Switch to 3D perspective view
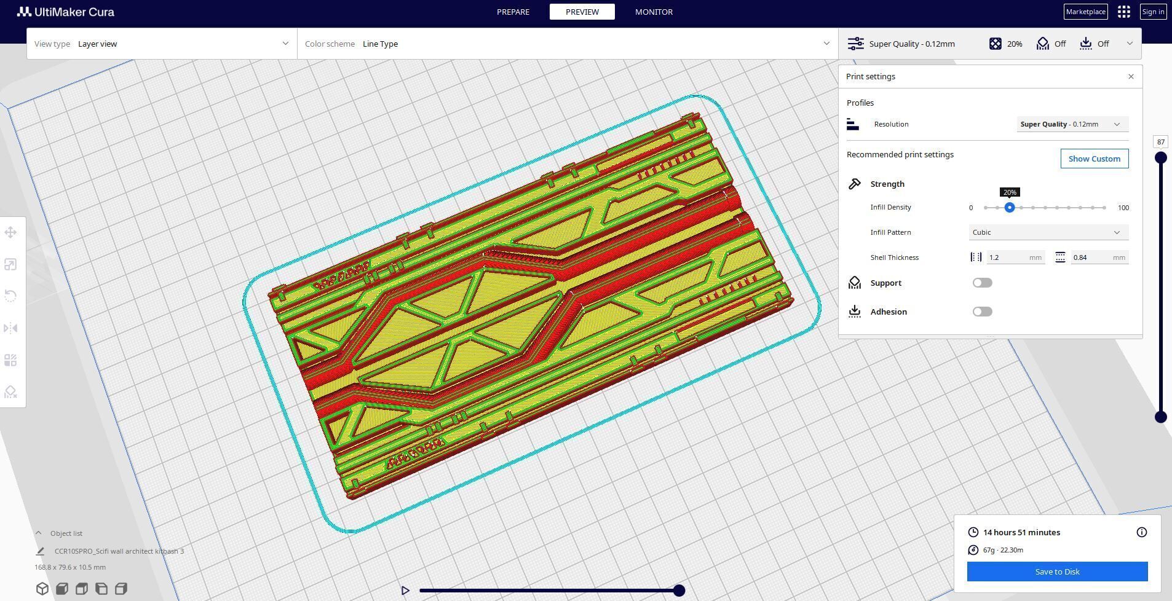 [x=42, y=589]
